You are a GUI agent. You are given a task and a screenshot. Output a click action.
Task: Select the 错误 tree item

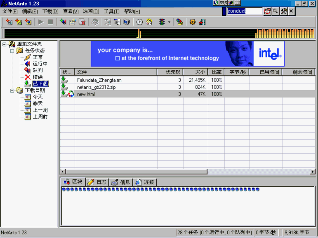[38, 77]
